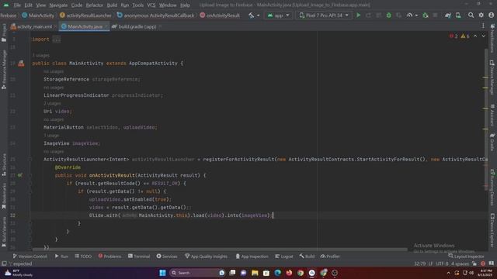
Task: Click the account avatar icon in toolbar
Action: tap(491, 15)
